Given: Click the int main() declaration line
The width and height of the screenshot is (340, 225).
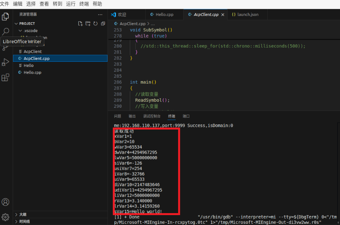Looking at the screenshot, I should 143,82.
